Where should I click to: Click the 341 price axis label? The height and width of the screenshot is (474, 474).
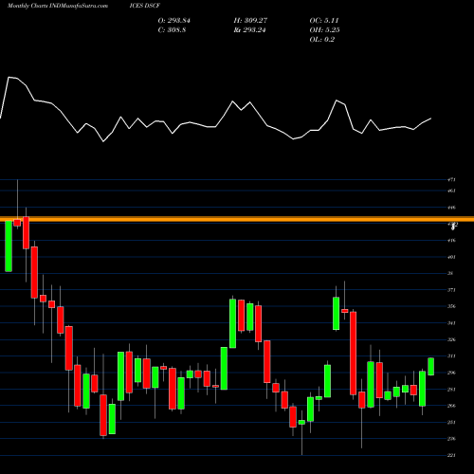[451, 323]
